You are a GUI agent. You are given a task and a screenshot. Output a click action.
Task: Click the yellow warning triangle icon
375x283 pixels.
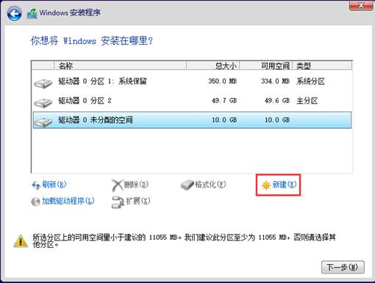coord(21,241)
